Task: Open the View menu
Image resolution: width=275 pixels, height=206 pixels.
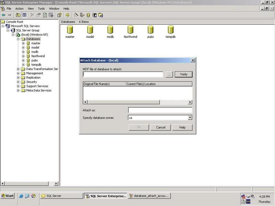Action: [x=31, y=9]
